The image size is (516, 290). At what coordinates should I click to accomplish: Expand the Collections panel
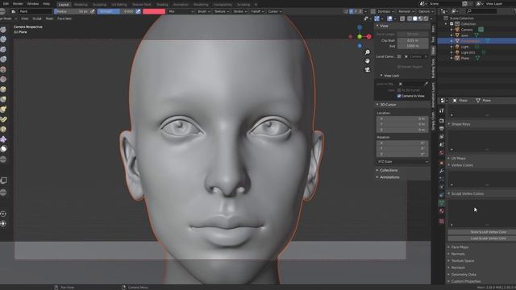coord(389,170)
